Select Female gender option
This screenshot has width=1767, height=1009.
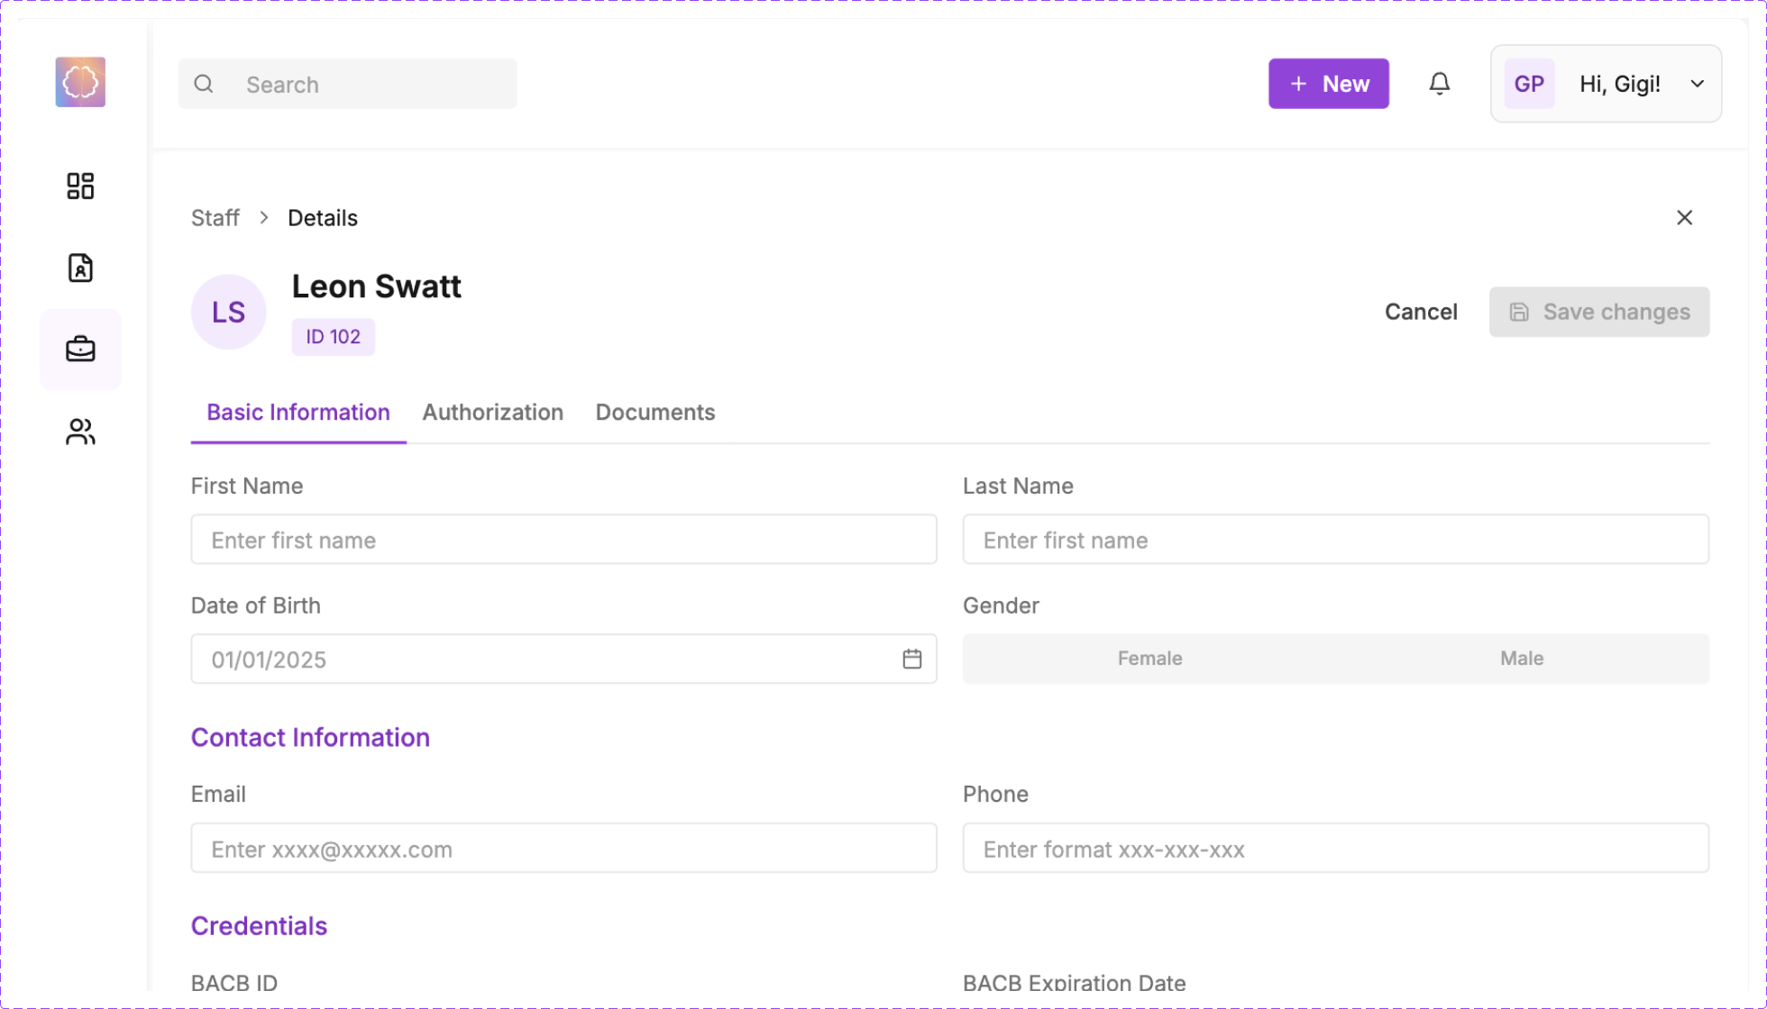click(x=1149, y=659)
